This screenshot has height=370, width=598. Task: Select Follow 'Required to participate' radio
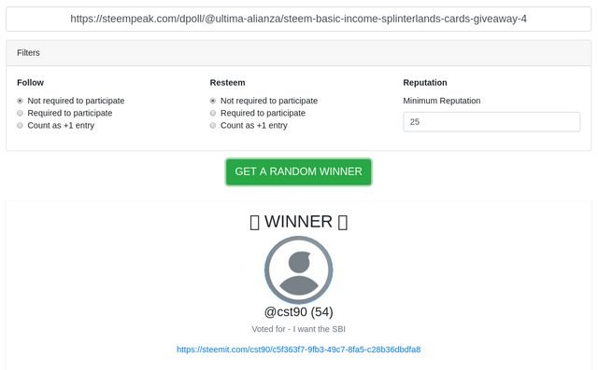pos(20,113)
